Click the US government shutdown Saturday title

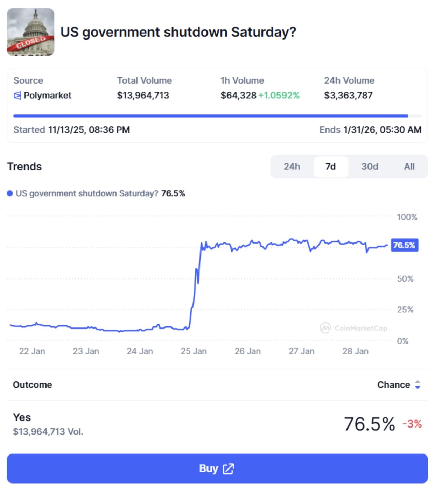coord(178,32)
